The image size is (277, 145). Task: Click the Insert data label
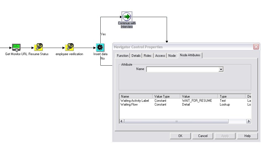pos(100,54)
